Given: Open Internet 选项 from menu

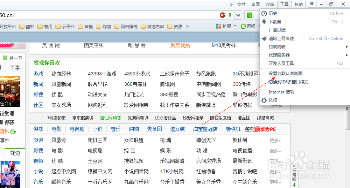Looking at the screenshot, I should pos(305,92).
